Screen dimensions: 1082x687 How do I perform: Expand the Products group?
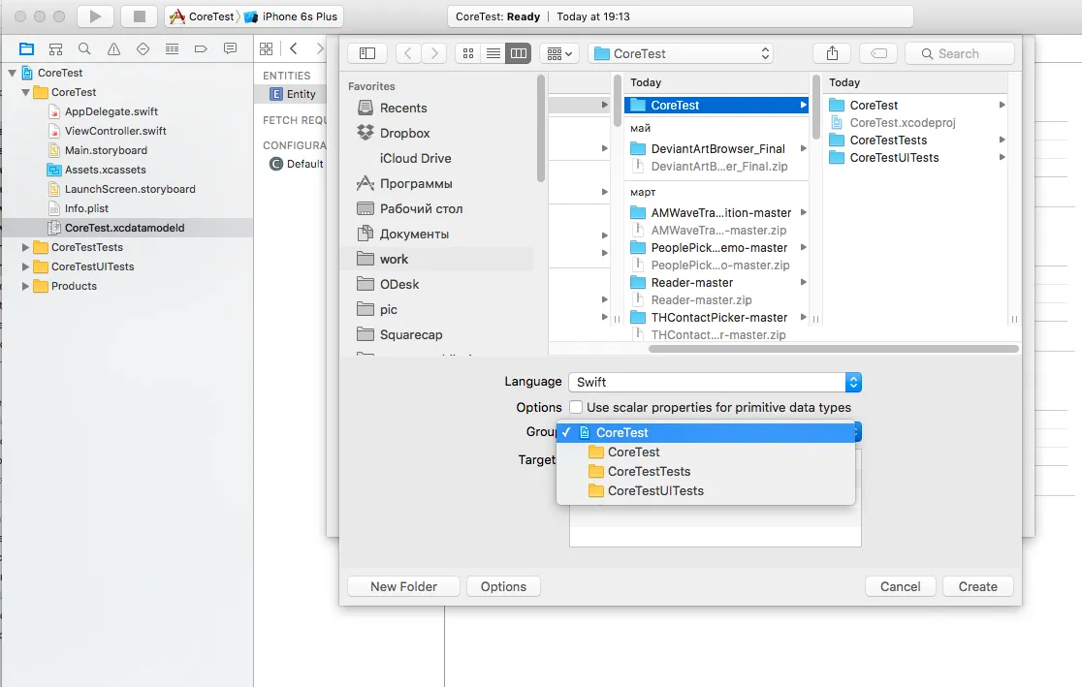[x=25, y=286]
